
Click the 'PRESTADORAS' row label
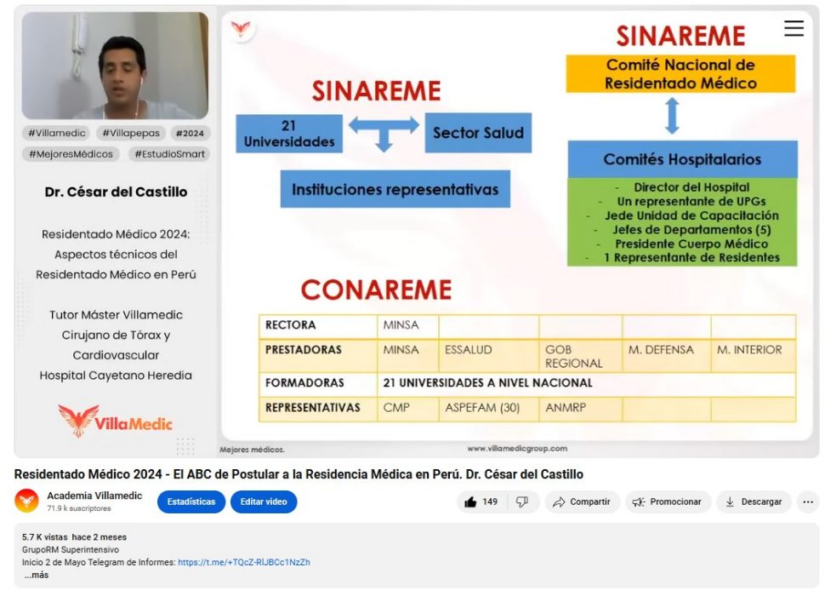[x=318, y=356]
